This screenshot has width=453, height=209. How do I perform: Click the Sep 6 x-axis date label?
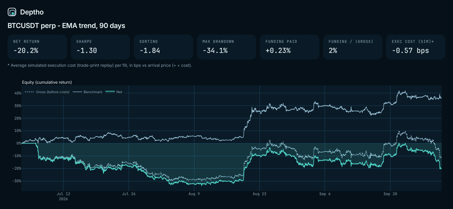(x=325, y=194)
